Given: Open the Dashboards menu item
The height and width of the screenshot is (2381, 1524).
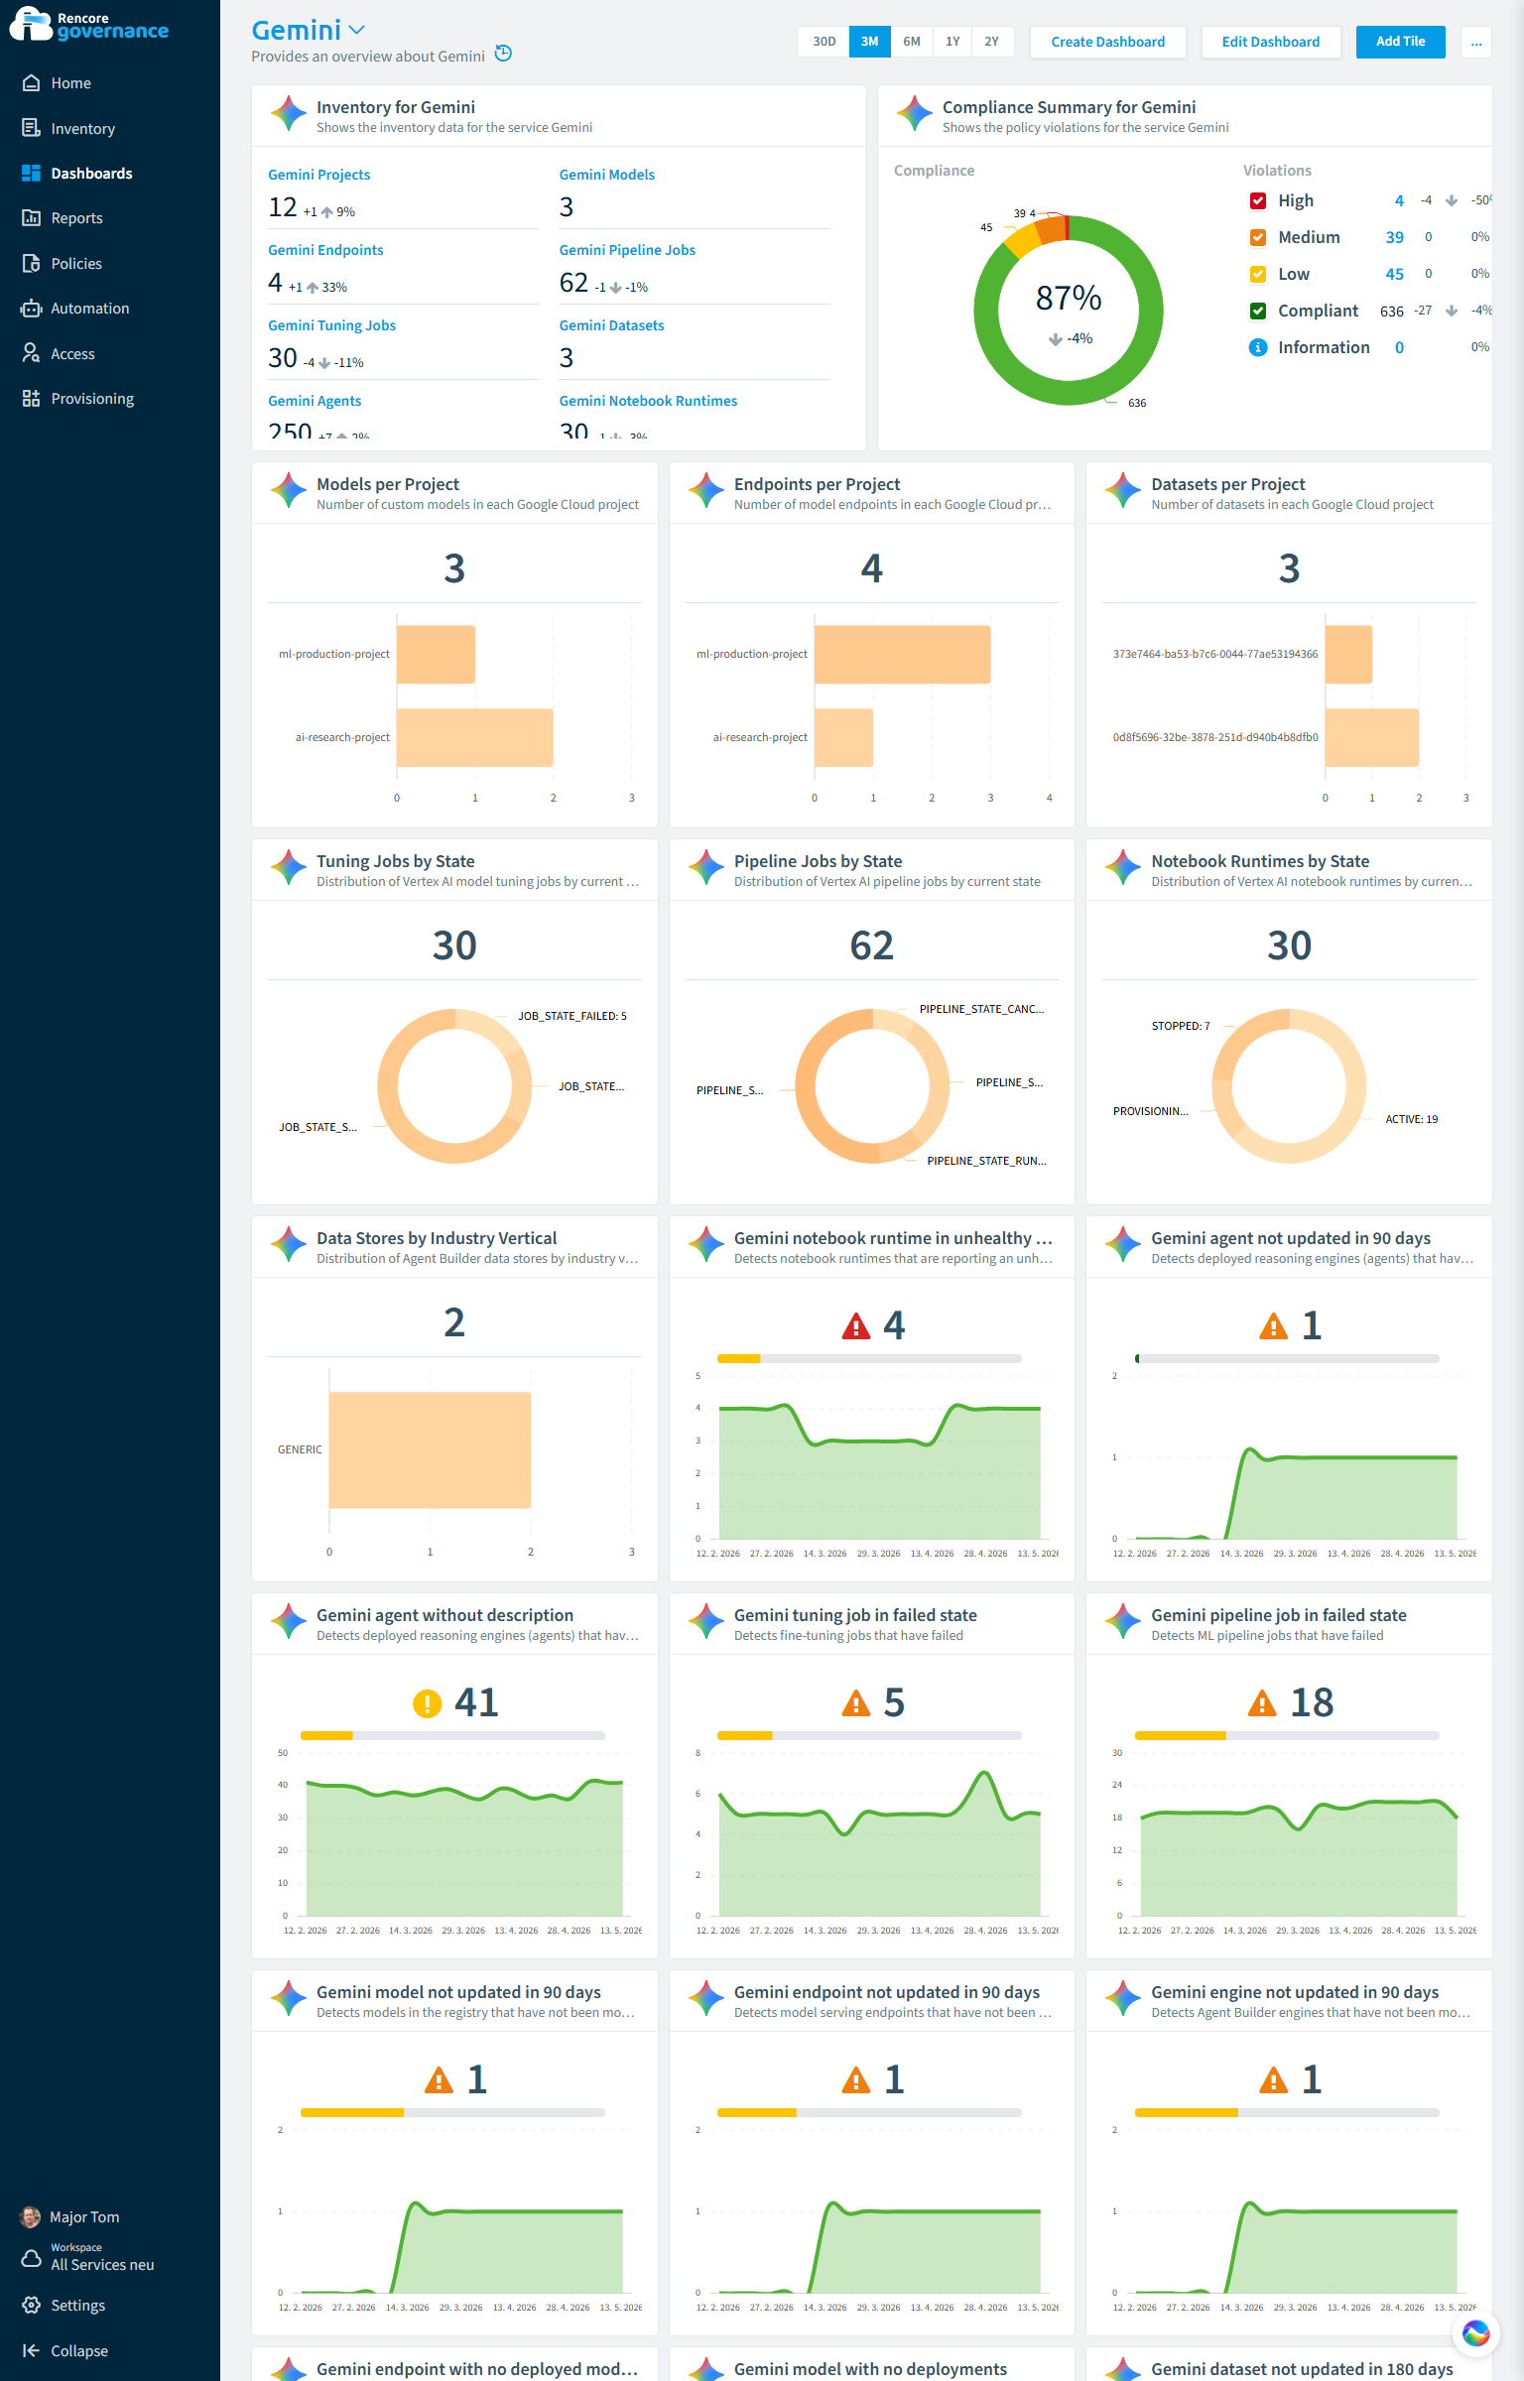Looking at the screenshot, I should pyautogui.click(x=91, y=173).
